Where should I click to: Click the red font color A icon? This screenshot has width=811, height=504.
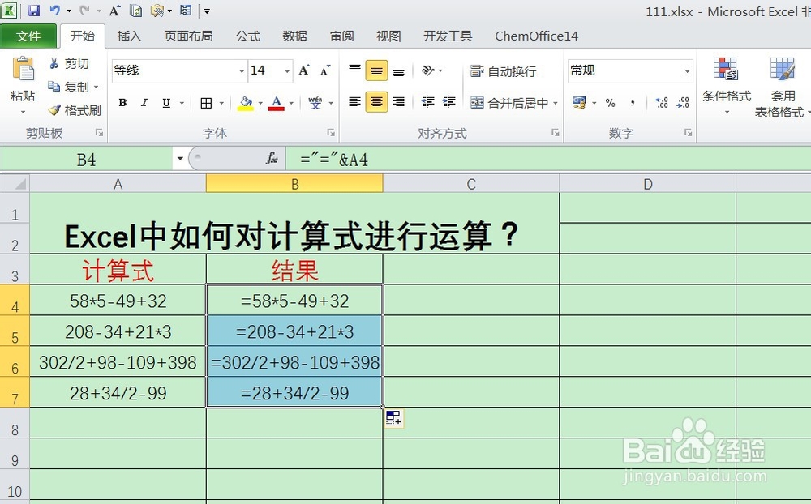pos(277,103)
